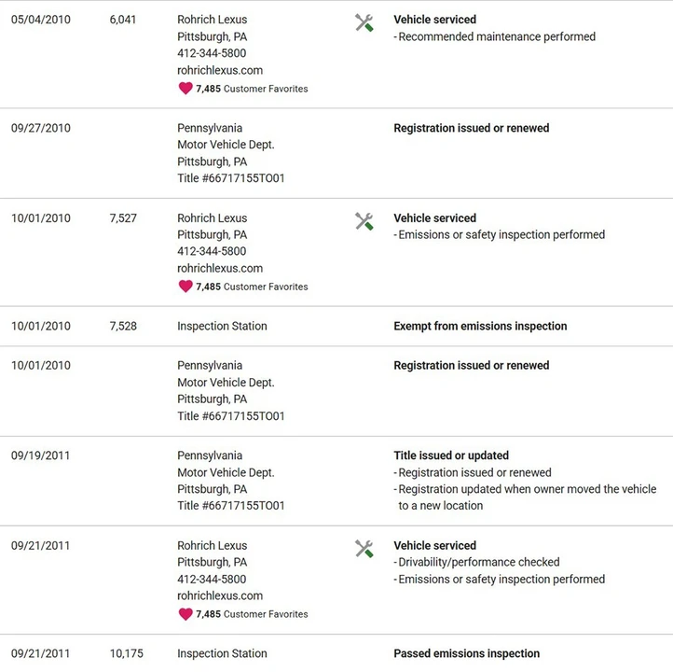Viewport: 673px width, 672px height.
Task: Click Rohrich Lexus name in 05/04/2010 record
Action: [x=212, y=20]
